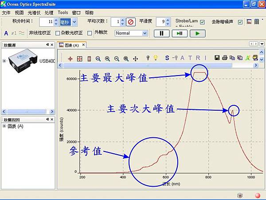Enable the 杂散光校正 checkbox

90,33
